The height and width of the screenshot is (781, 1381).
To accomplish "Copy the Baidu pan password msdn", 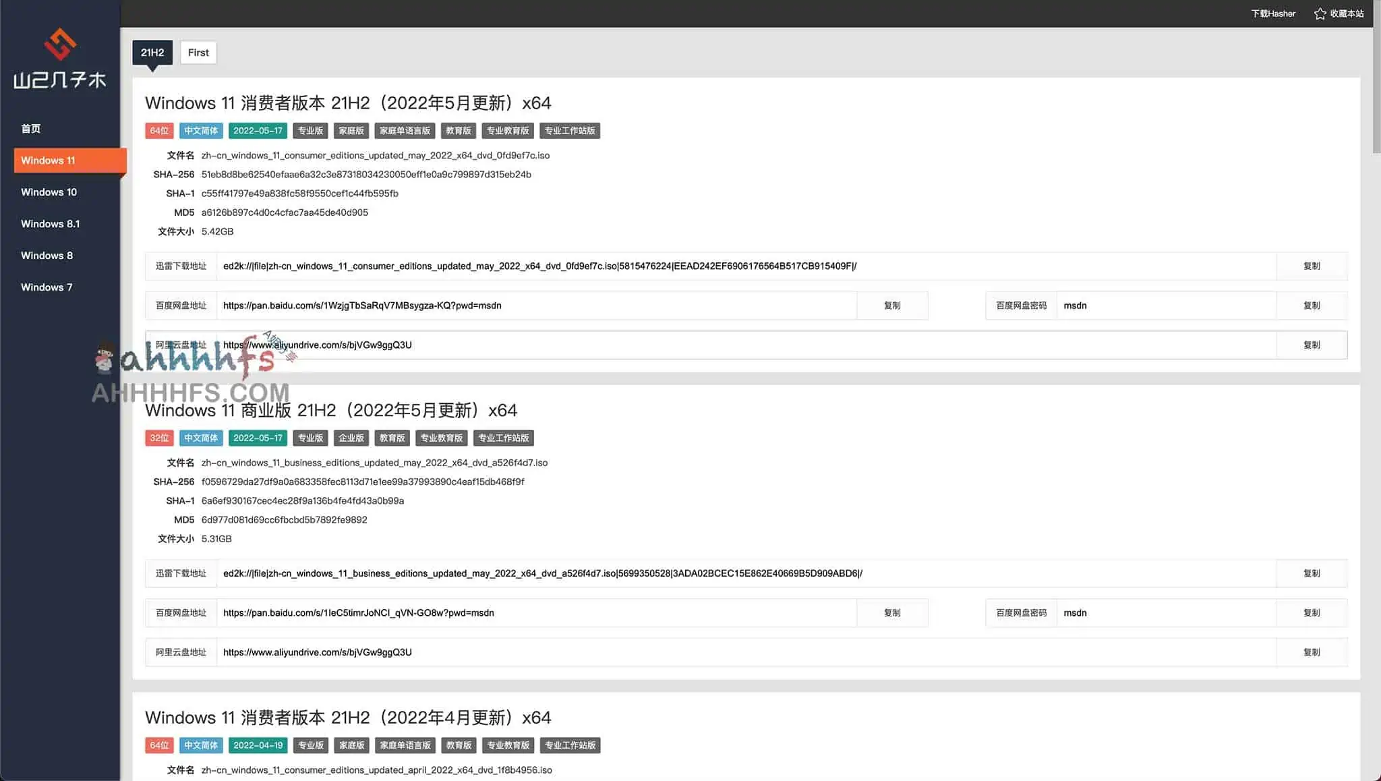I will (1311, 306).
